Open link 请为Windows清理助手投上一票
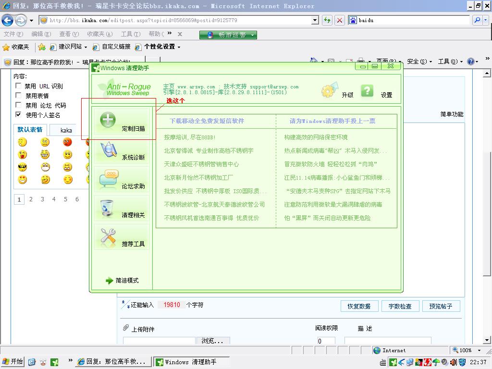The image size is (492, 369). pyautogui.click(x=332, y=121)
